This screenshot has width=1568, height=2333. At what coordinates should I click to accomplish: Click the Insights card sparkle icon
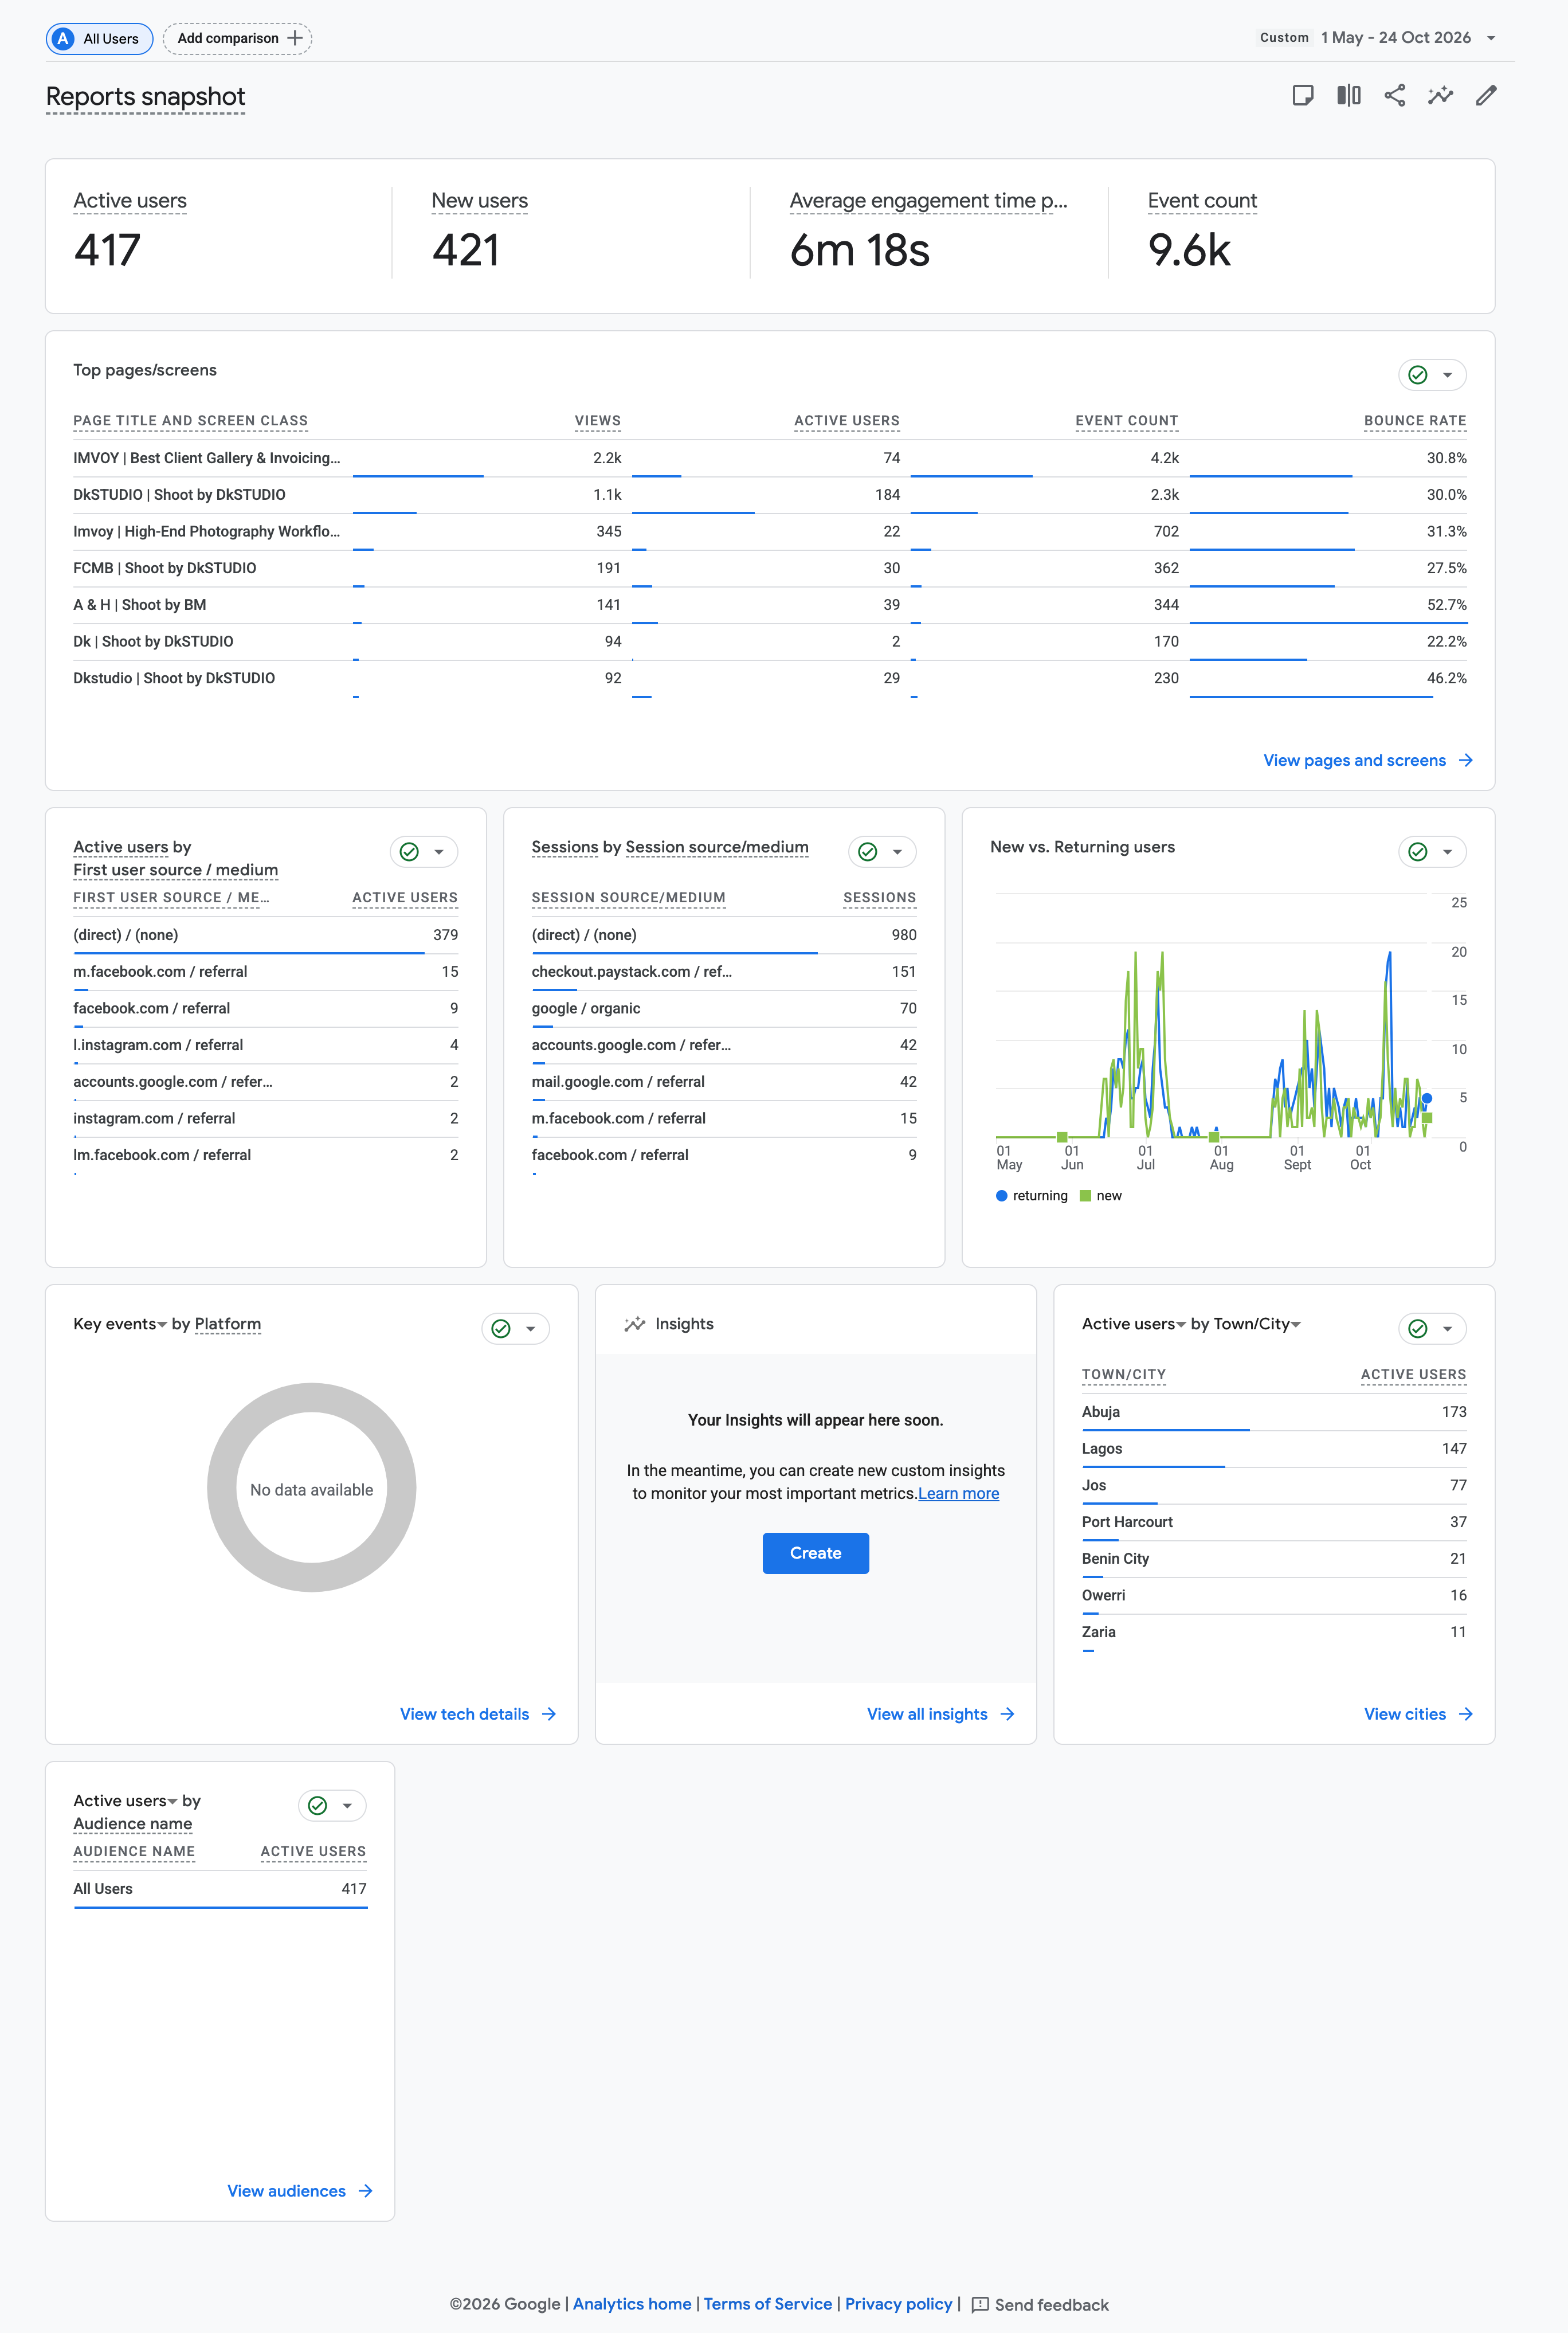[x=634, y=1324]
